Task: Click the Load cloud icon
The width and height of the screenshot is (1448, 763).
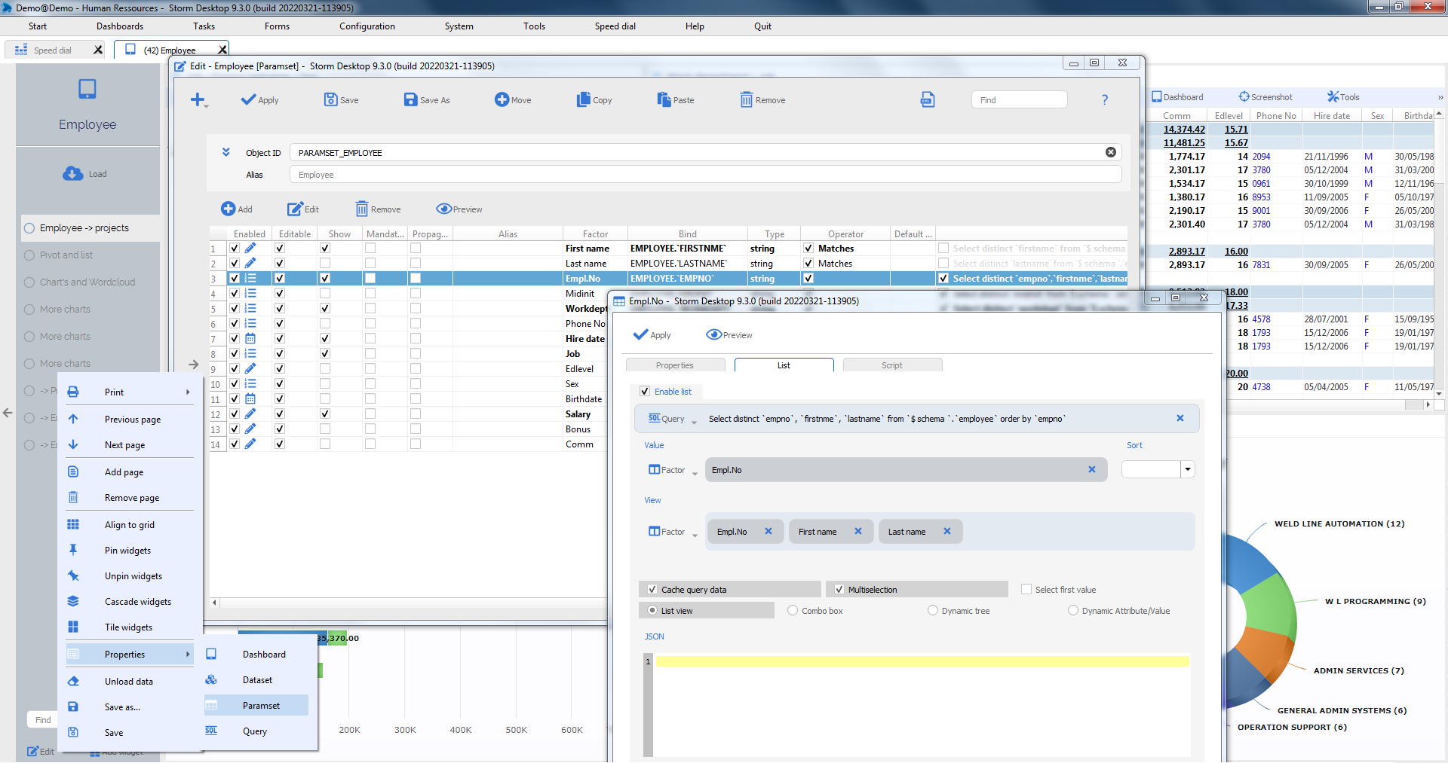Action: click(73, 173)
